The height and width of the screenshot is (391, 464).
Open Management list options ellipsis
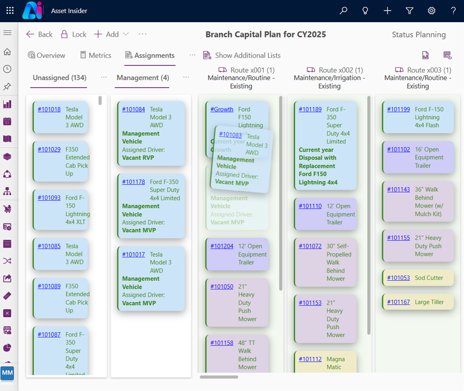tap(186, 77)
